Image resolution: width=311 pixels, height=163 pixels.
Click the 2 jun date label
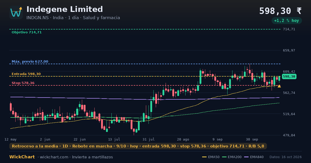[45, 139]
